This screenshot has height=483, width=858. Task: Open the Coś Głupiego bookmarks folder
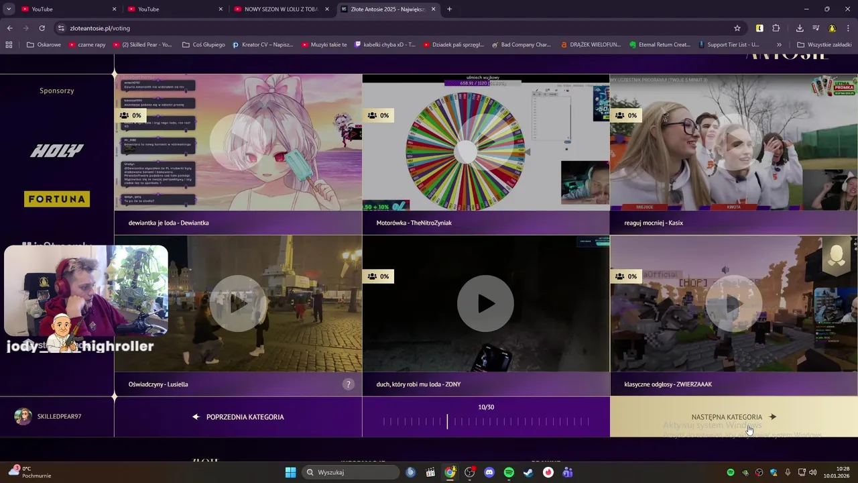point(204,45)
